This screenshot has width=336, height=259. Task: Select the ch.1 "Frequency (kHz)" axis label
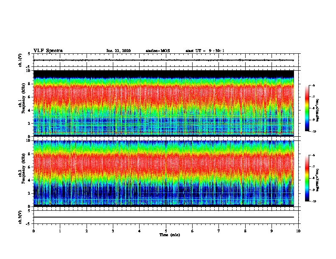[24, 98]
